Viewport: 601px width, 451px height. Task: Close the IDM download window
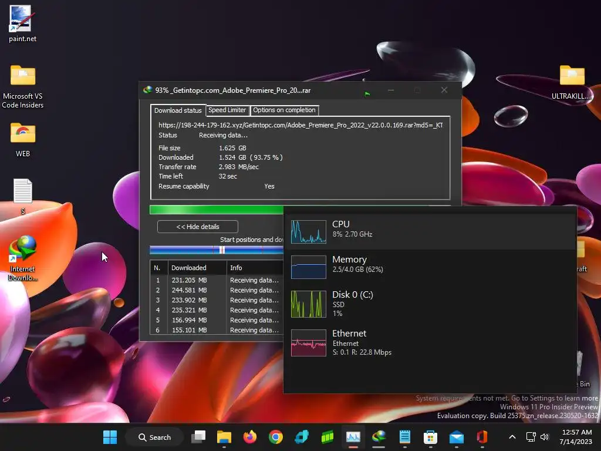pos(444,90)
